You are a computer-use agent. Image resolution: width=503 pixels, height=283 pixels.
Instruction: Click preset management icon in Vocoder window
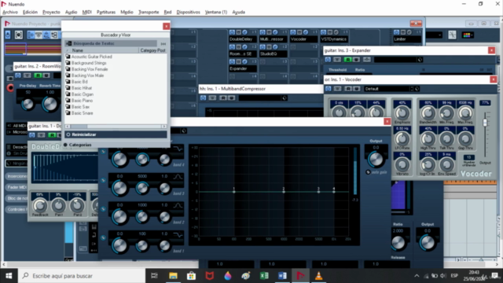[417, 89]
